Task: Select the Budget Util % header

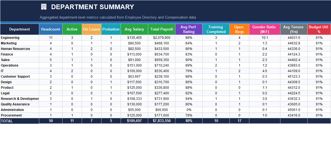Action: coord(319,29)
